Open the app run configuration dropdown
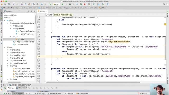This screenshot has height=95, width=169. [56, 4]
